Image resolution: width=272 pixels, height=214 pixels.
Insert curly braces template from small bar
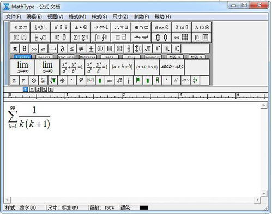(119, 49)
